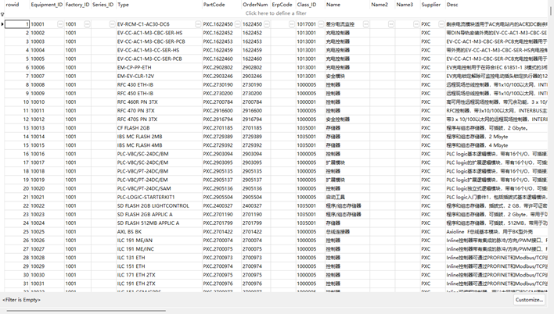Screen dimensions: 554x314
Task: Select Type cell EV-CC-AC1-M3-CBC-SER-HS
Action: [x=159, y=33]
